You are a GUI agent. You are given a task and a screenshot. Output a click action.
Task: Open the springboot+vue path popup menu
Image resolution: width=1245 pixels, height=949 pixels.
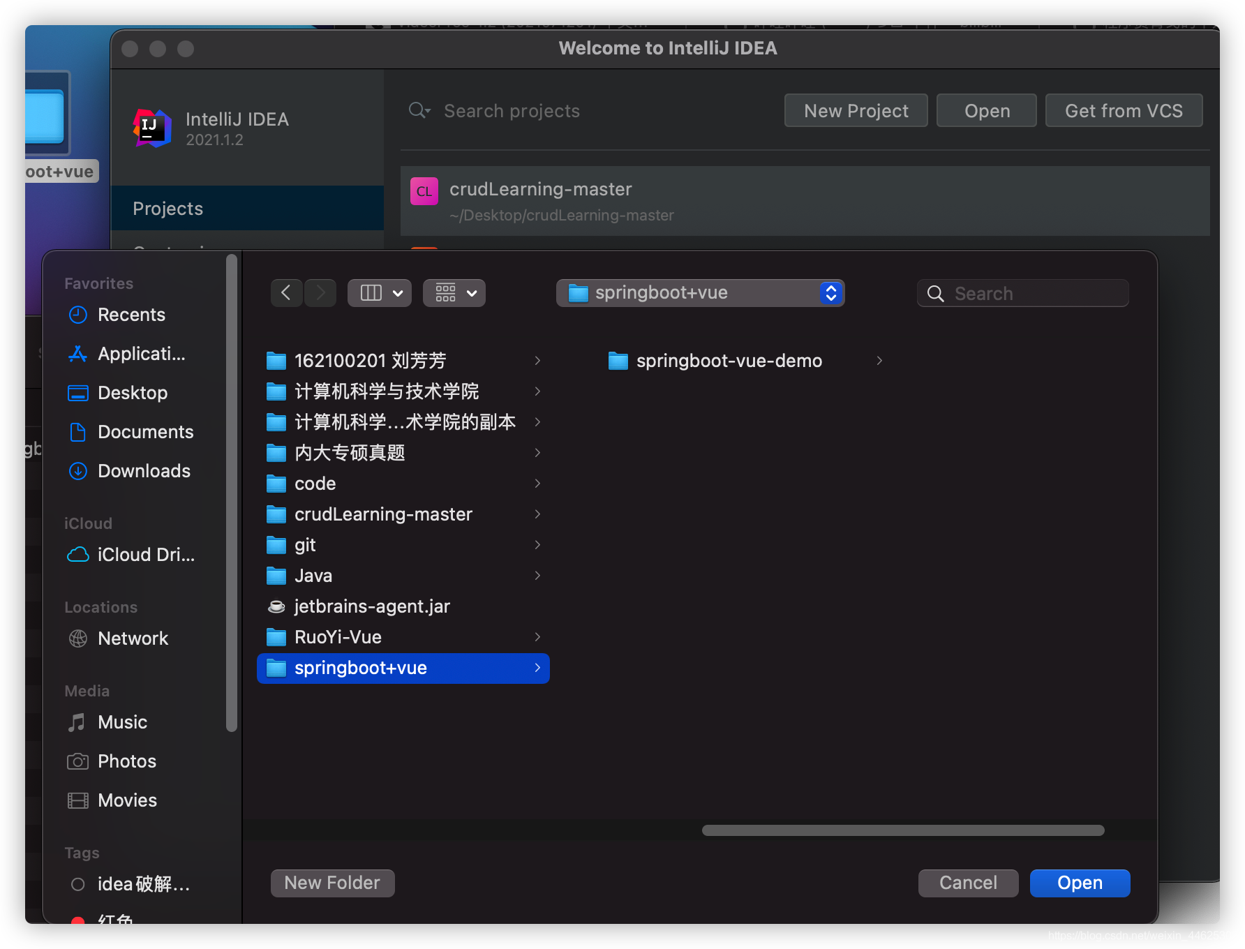pyautogui.click(x=700, y=293)
